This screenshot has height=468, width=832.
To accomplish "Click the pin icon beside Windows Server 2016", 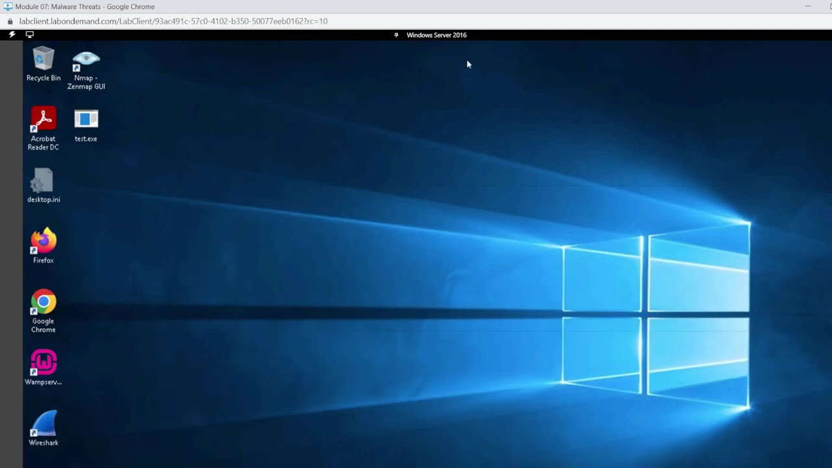I will (x=396, y=35).
